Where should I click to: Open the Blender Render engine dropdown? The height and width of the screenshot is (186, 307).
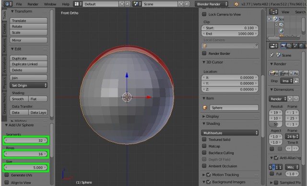pyautogui.click(x=212, y=4)
